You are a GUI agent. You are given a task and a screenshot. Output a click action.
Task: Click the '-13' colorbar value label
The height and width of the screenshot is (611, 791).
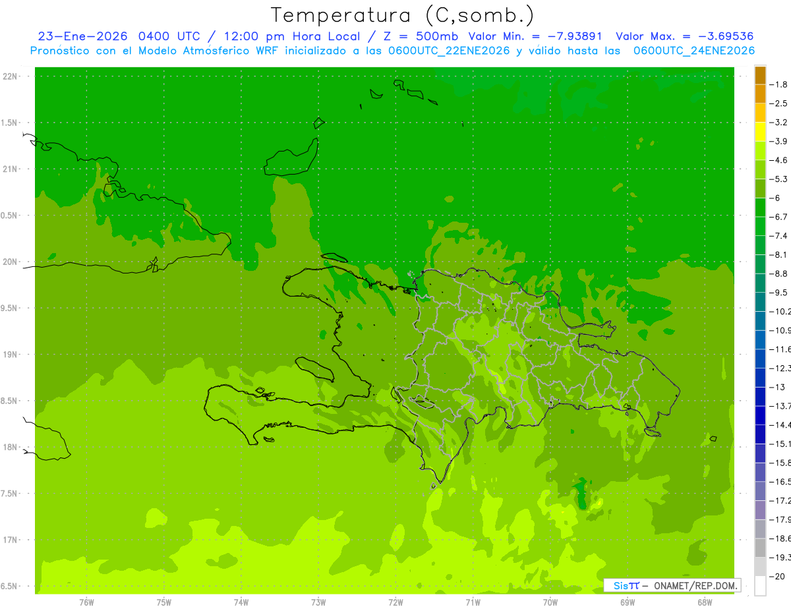[778, 387]
